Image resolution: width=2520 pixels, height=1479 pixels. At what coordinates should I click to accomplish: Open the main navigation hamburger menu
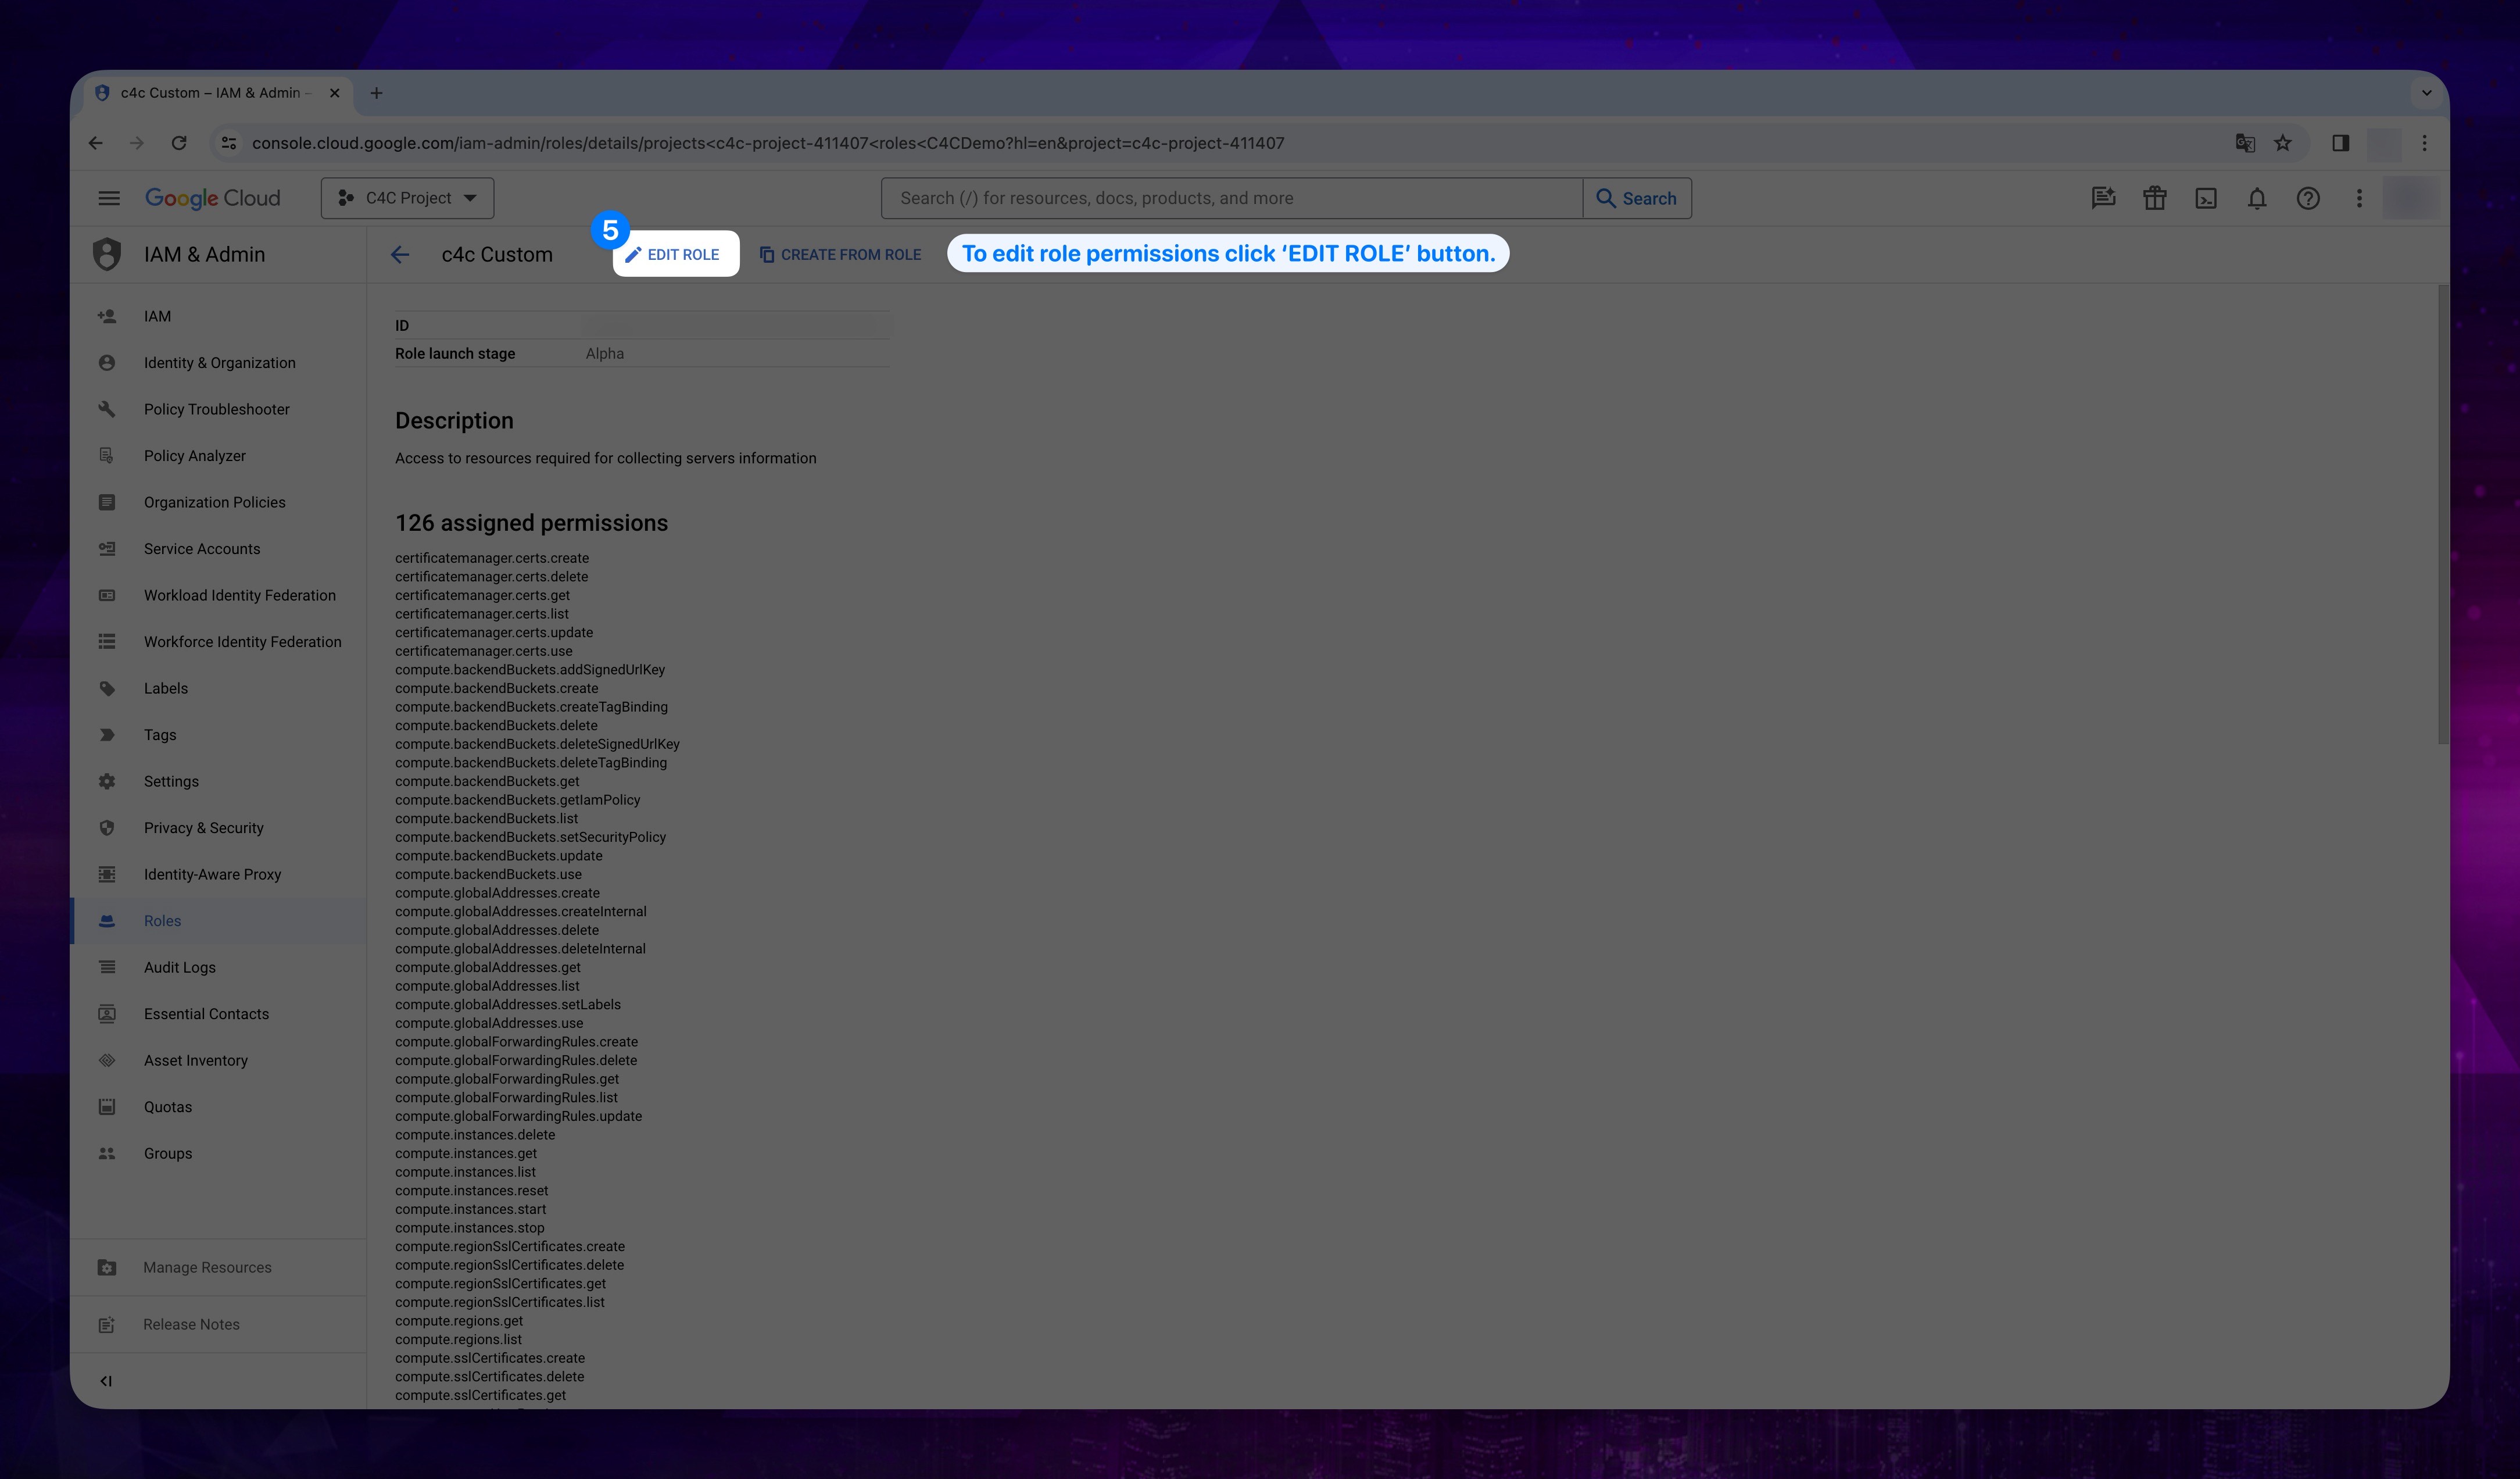pos(109,198)
